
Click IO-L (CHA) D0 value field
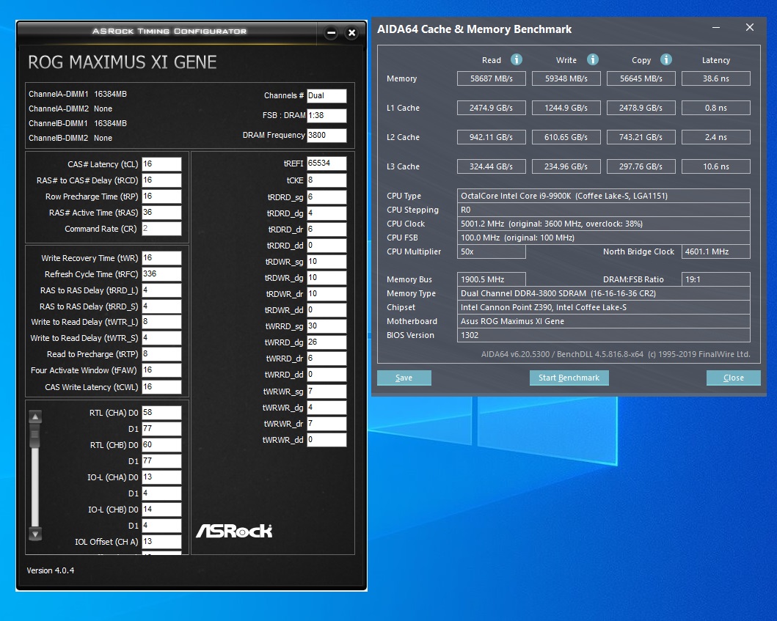pyautogui.click(x=161, y=477)
